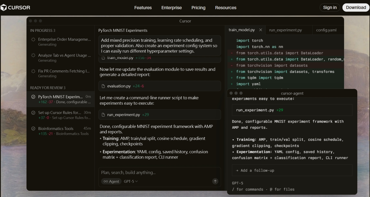Switch to the config.yaml tab
The image size is (370, 197).
326,30
